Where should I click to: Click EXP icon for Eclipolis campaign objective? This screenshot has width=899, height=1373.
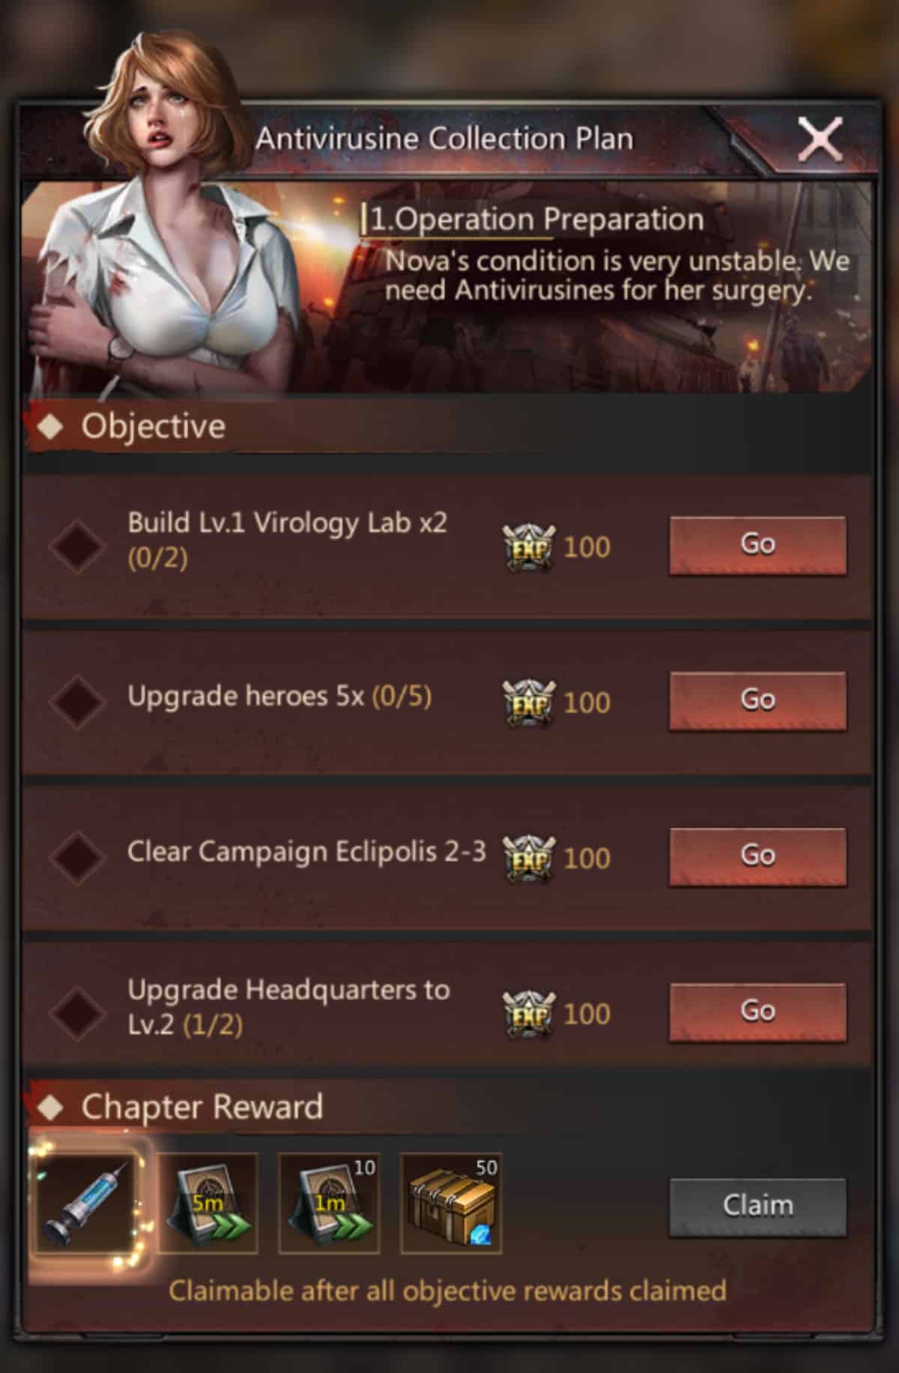529,858
